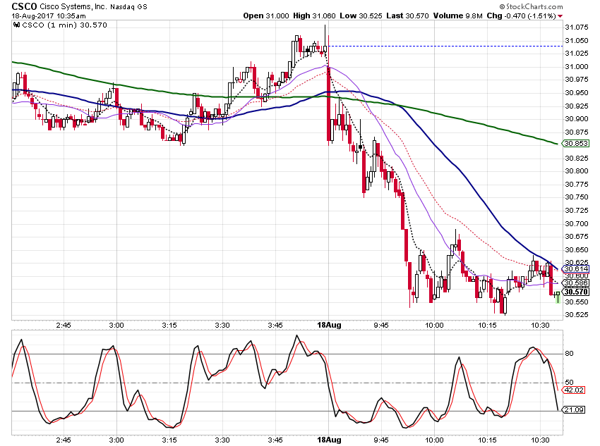
Task: Click the oscillator panel's 18Aug date label
Action: 329,440
